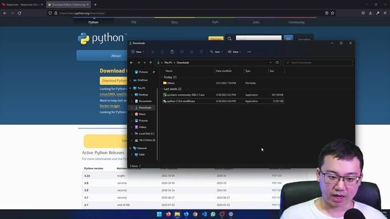390x219 pixels.
Task: Open the PEP link in the 3.10 row
Action: pos(277,176)
